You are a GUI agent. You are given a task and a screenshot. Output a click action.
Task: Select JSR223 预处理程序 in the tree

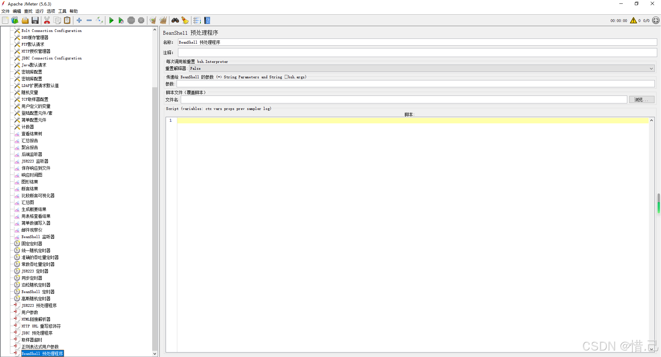tap(39, 305)
